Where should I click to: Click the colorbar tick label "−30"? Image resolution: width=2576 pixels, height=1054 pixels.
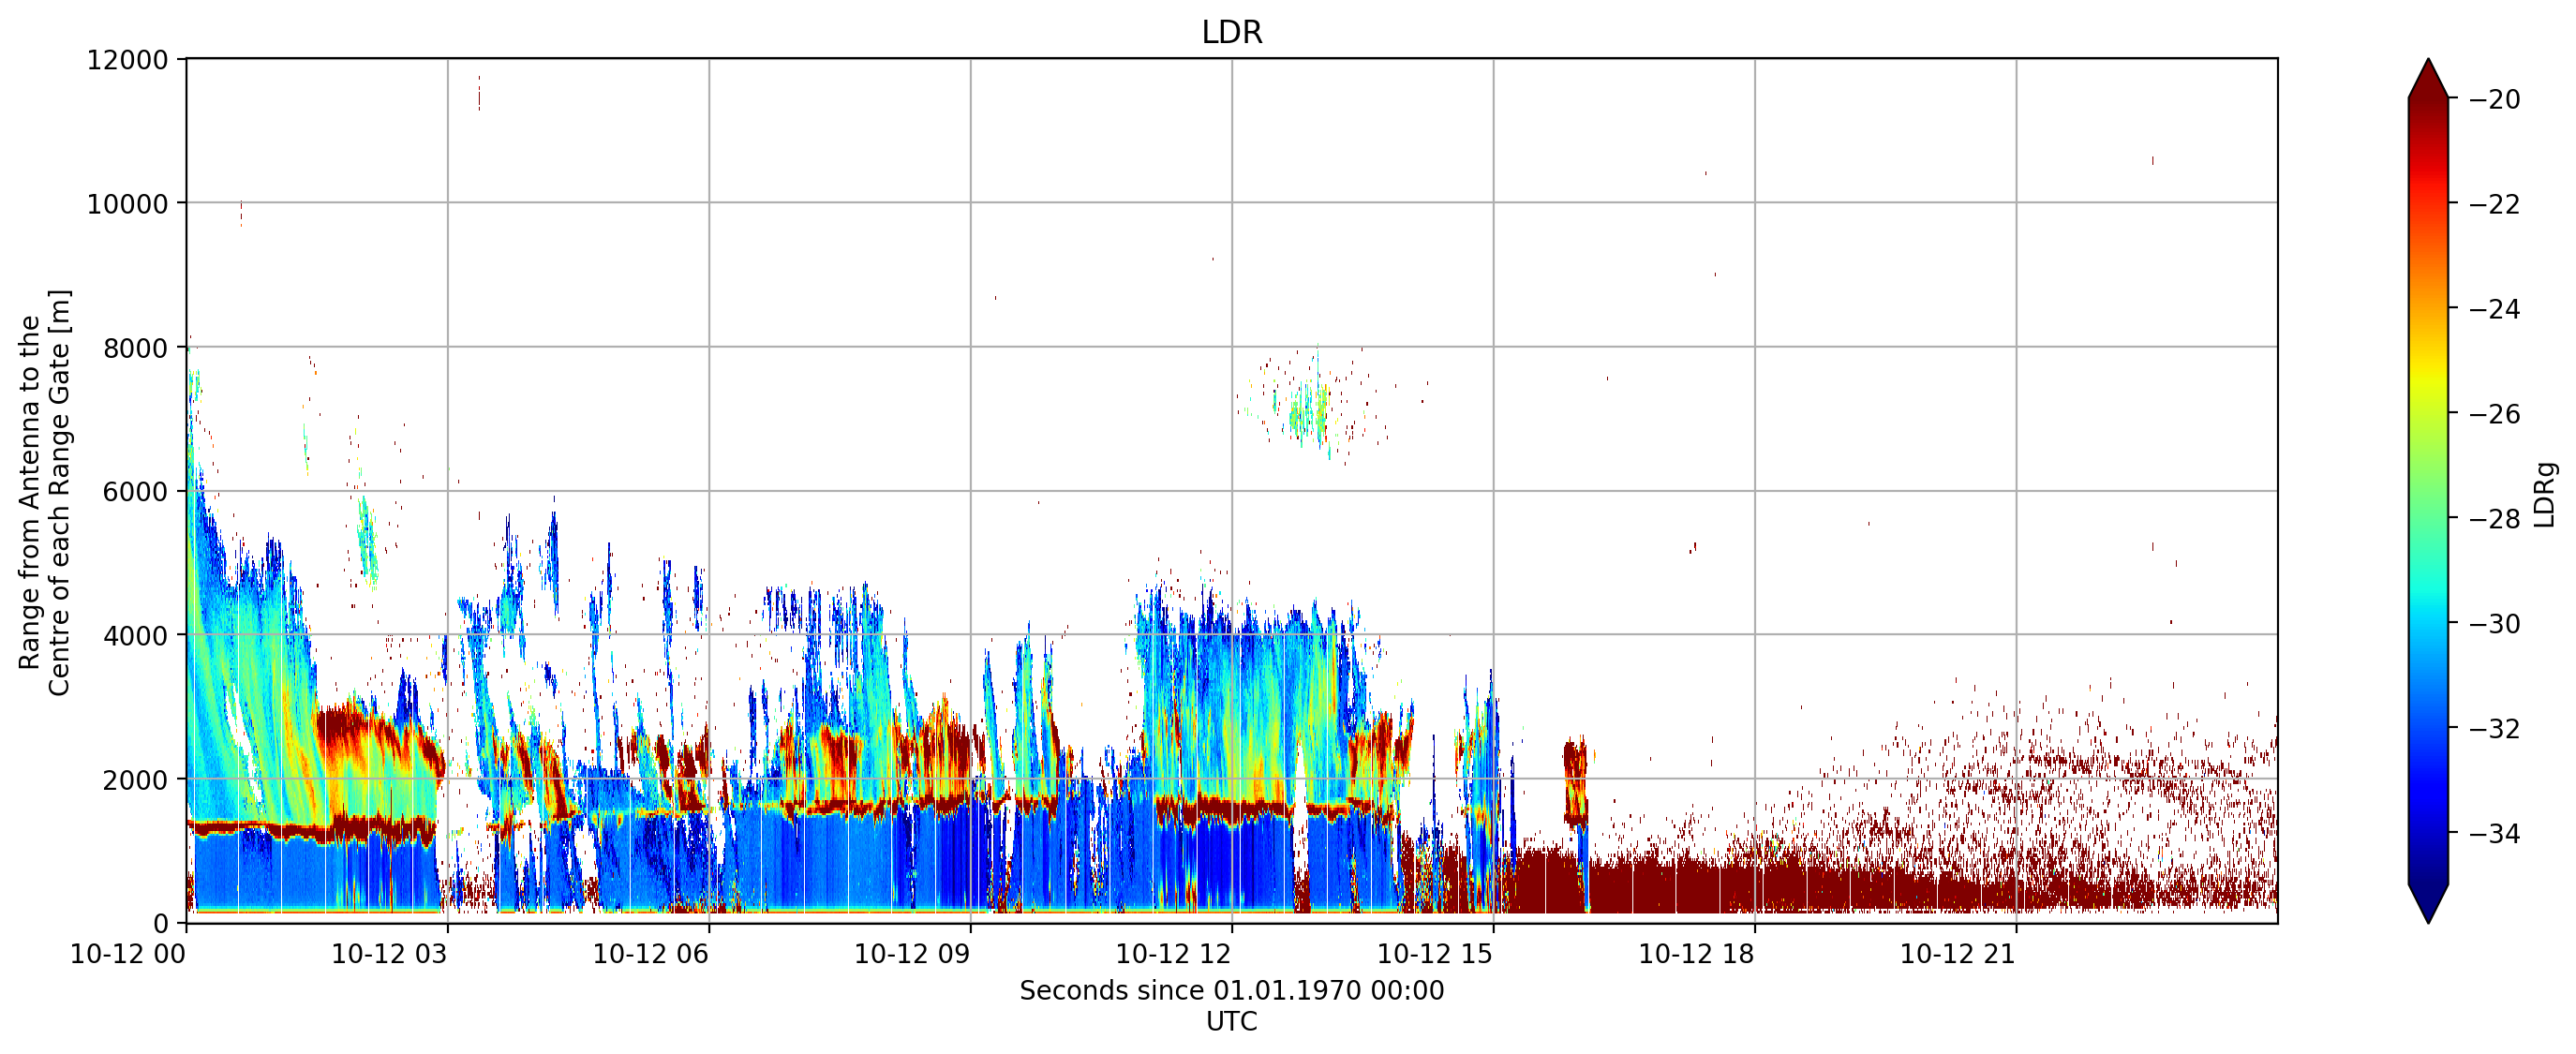click(x=2495, y=624)
